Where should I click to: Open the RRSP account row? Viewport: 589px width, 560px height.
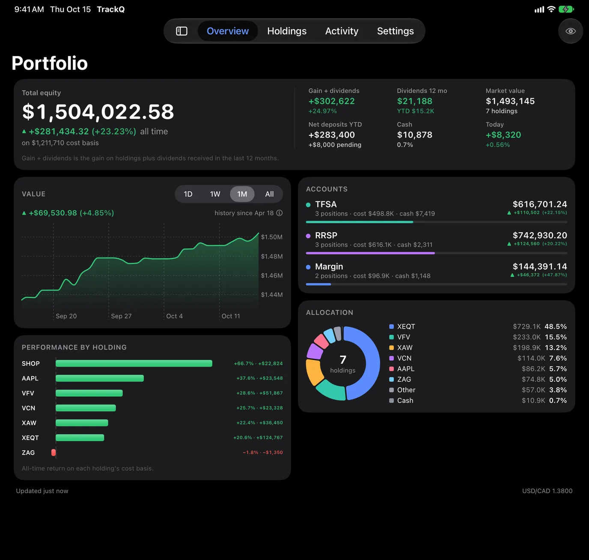click(437, 243)
